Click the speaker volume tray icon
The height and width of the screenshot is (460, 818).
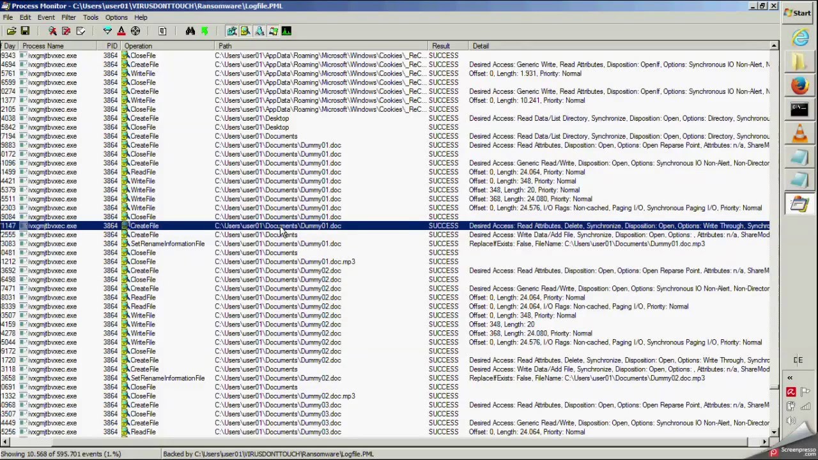pyautogui.click(x=791, y=420)
